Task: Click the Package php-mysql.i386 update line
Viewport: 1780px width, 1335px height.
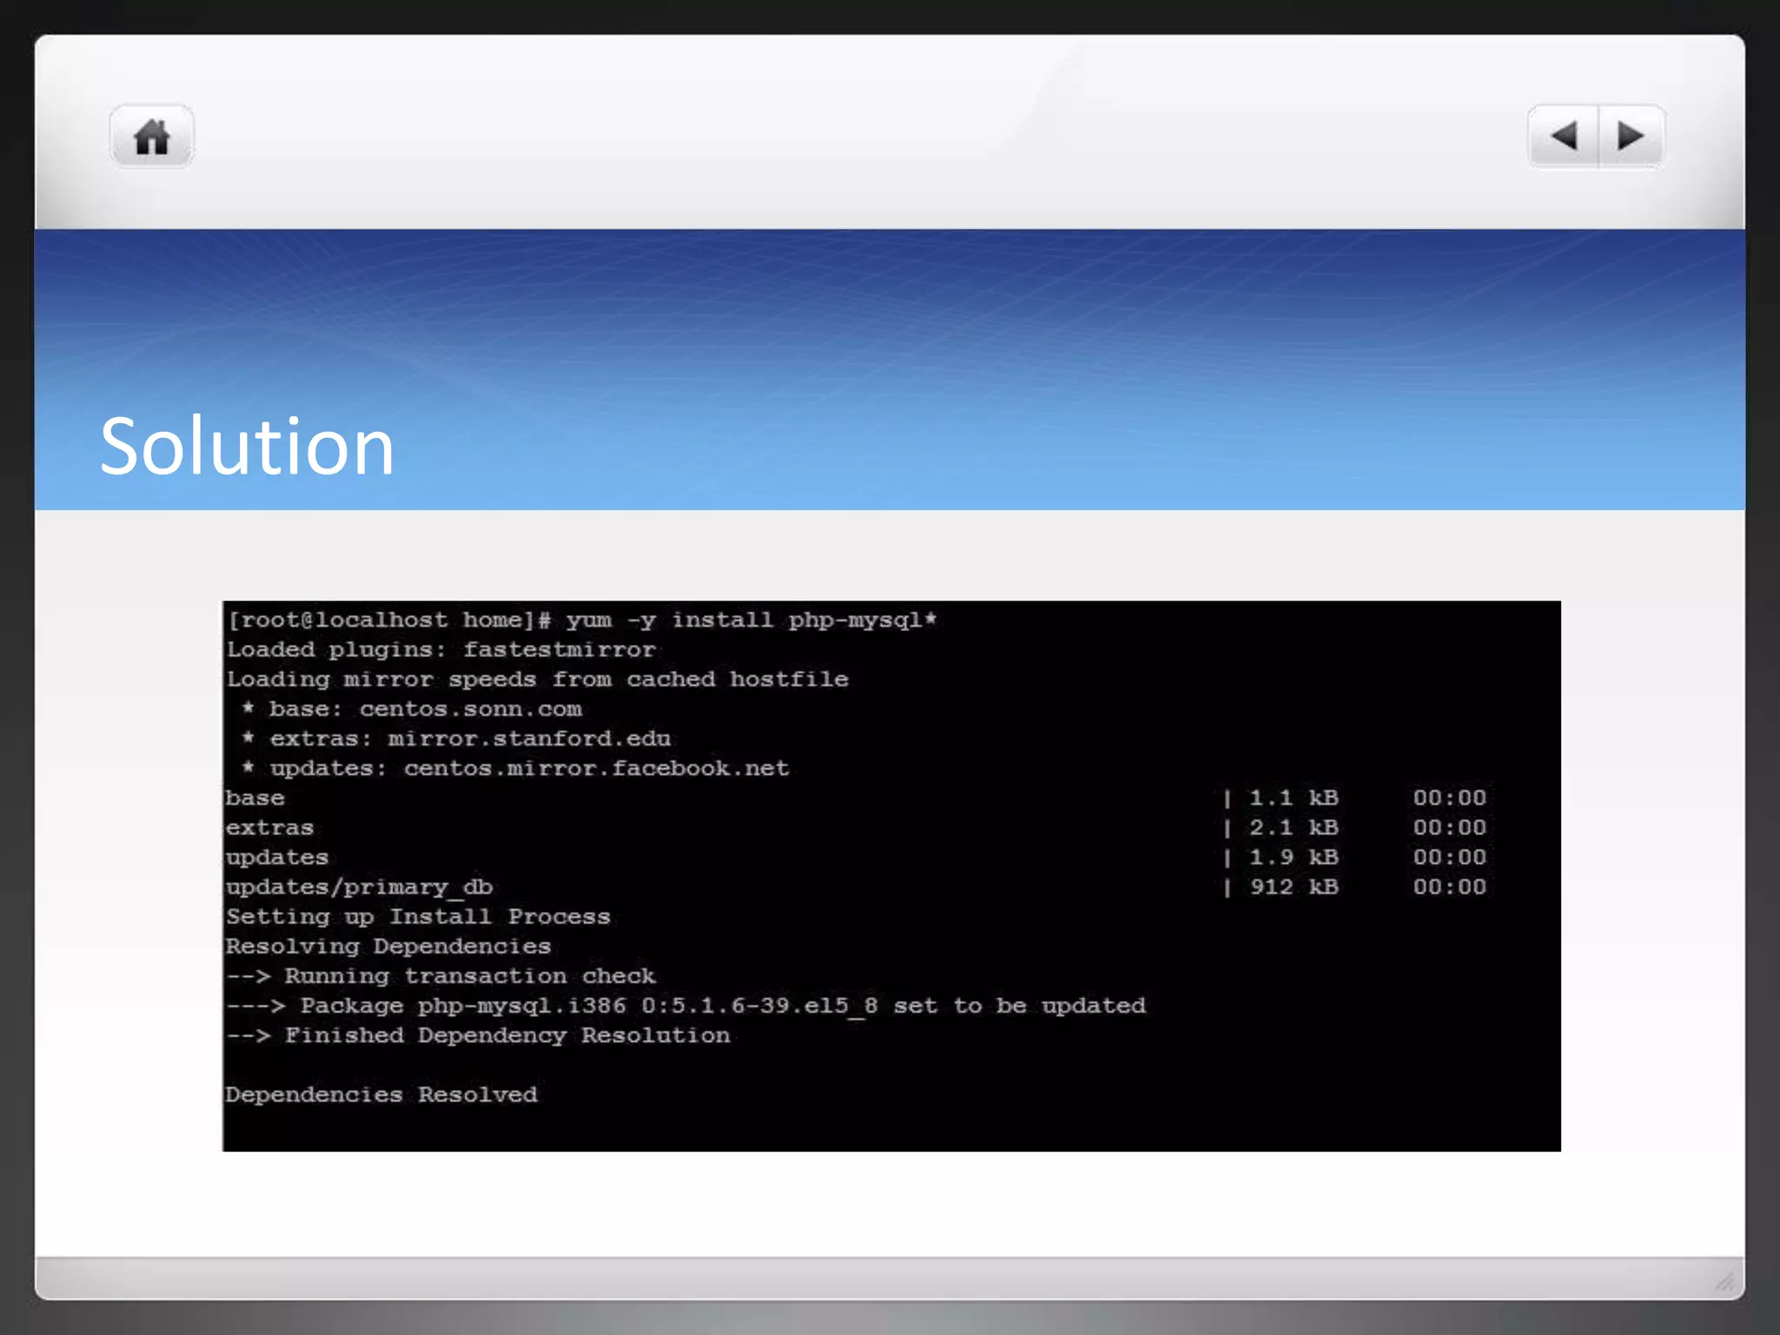Action: click(686, 1006)
